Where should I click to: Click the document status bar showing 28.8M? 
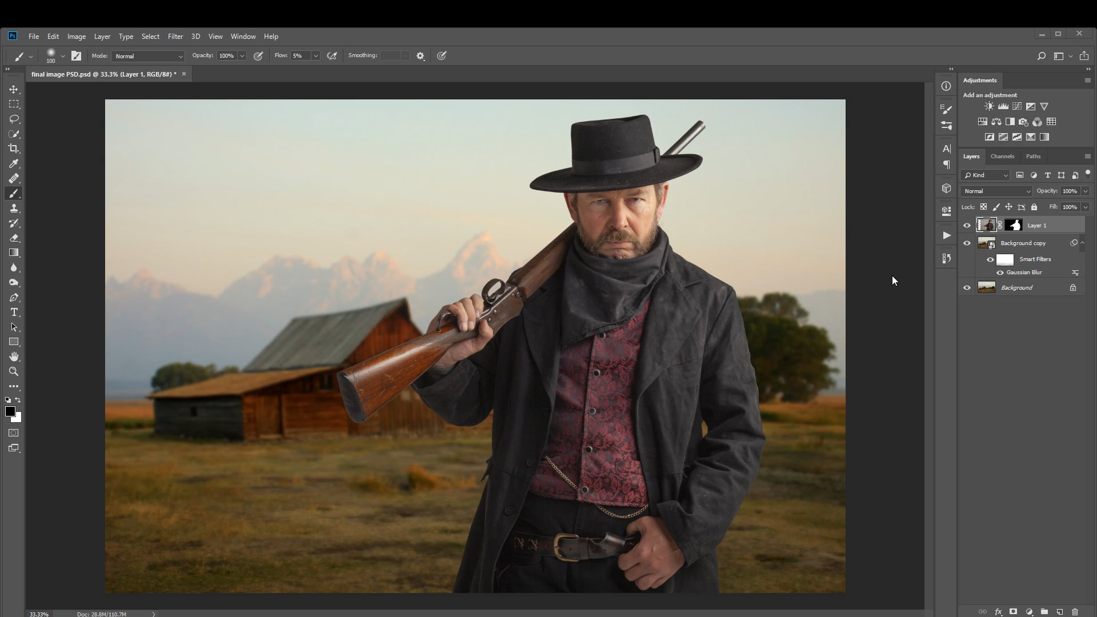[102, 614]
